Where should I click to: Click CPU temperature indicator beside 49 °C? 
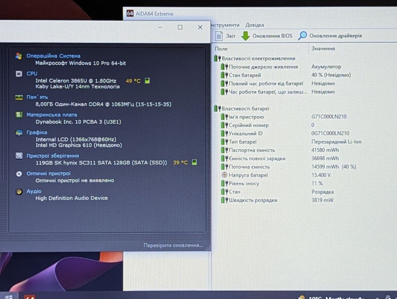(147, 81)
